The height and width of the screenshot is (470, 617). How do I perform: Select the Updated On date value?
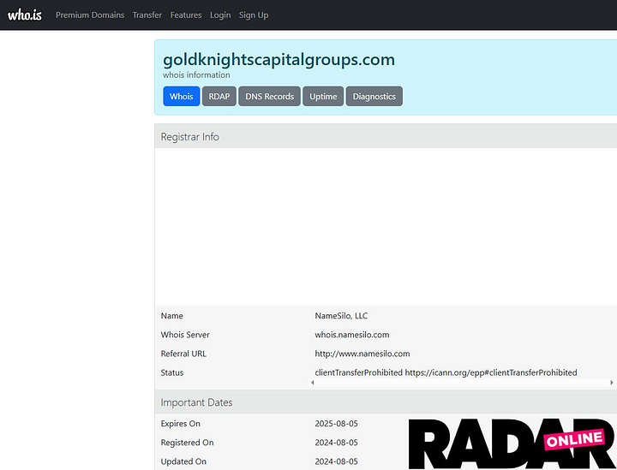(x=336, y=461)
